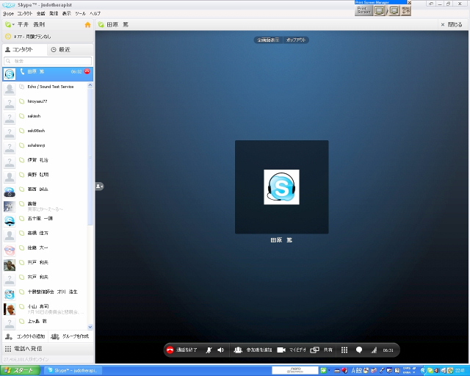
Task: Select the Echo / Sound Test Service contact
Action: [x=51, y=87]
